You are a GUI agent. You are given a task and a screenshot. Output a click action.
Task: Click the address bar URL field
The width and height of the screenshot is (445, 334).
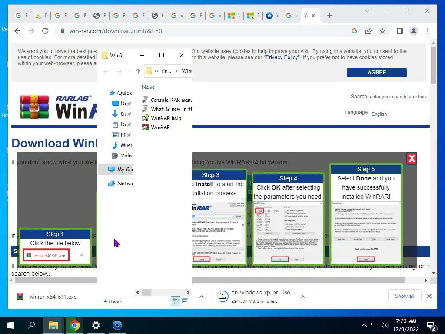pyautogui.click(x=204, y=31)
